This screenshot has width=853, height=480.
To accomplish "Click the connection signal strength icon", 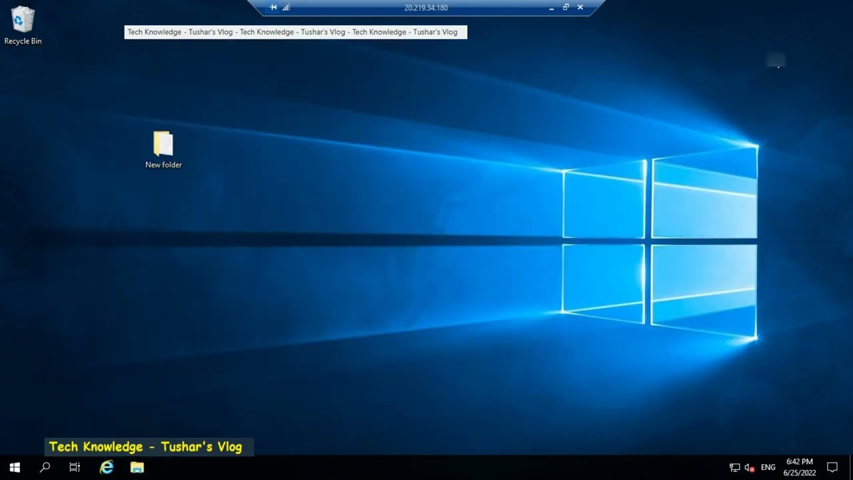I will tap(286, 7).
